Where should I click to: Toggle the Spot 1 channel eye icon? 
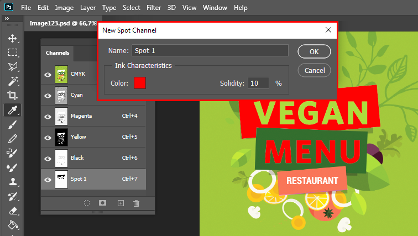(48, 179)
